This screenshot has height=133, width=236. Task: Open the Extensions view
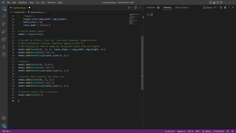point(4,39)
